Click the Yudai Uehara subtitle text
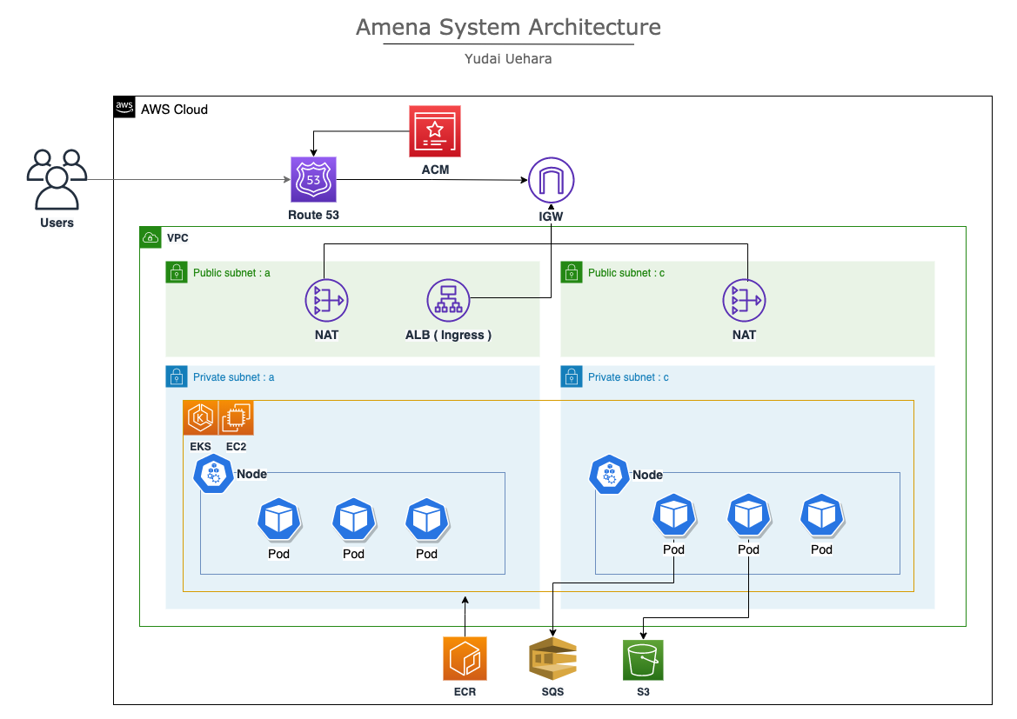The image size is (1017, 719). [507, 58]
